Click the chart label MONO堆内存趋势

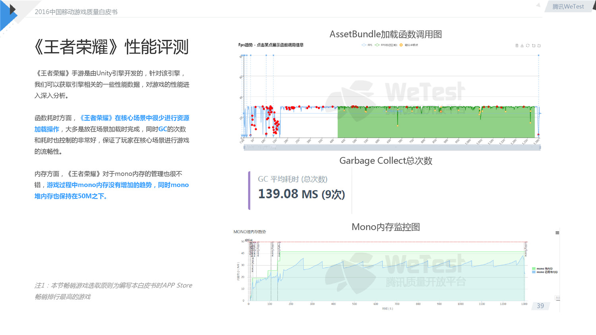250,232
